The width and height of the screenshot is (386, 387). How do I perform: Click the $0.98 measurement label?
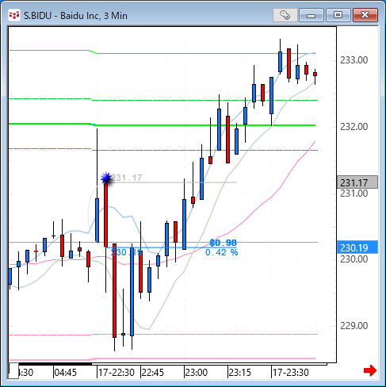(224, 243)
